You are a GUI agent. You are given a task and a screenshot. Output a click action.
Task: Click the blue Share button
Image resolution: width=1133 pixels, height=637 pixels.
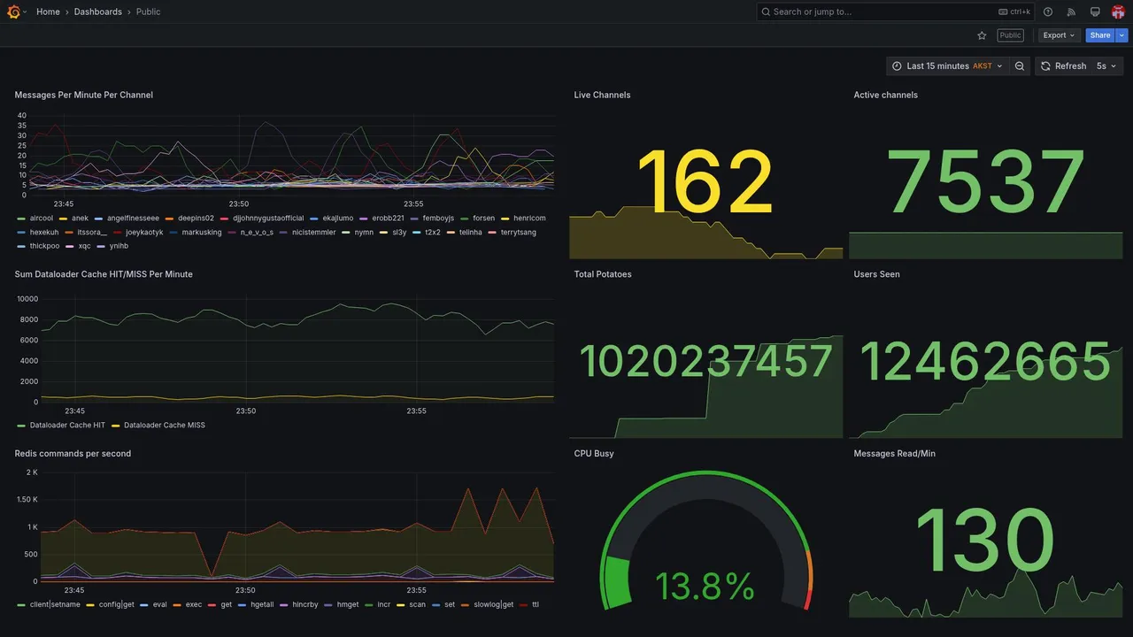tap(1100, 35)
